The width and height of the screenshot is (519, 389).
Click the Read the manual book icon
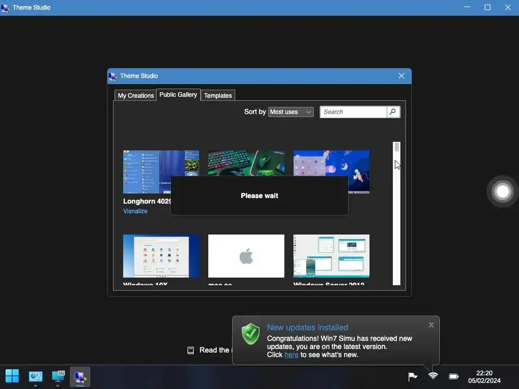point(191,351)
